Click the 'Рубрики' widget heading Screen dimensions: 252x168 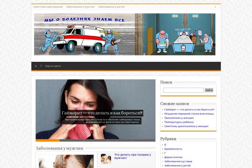(x=168, y=139)
